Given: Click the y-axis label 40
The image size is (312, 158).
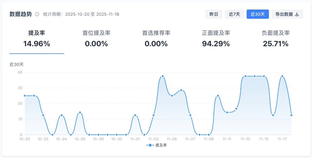Looking at the screenshot, I should pyautogui.click(x=20, y=72).
